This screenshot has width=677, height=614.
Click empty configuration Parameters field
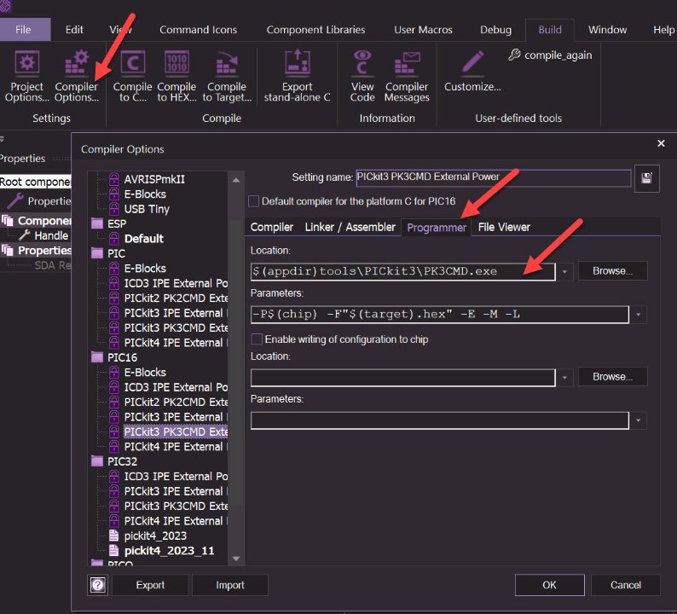click(439, 420)
